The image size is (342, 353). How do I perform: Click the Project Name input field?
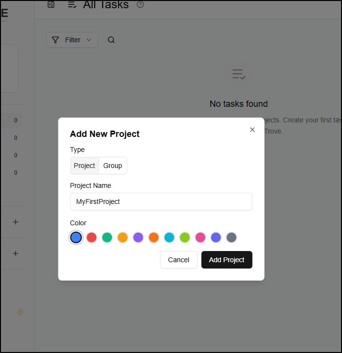[x=161, y=202]
